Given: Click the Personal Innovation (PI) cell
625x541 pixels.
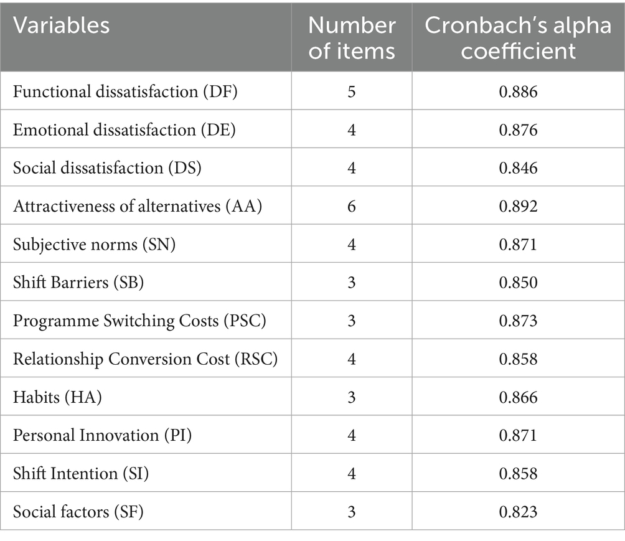Looking at the screenshot, I should (103, 436).
